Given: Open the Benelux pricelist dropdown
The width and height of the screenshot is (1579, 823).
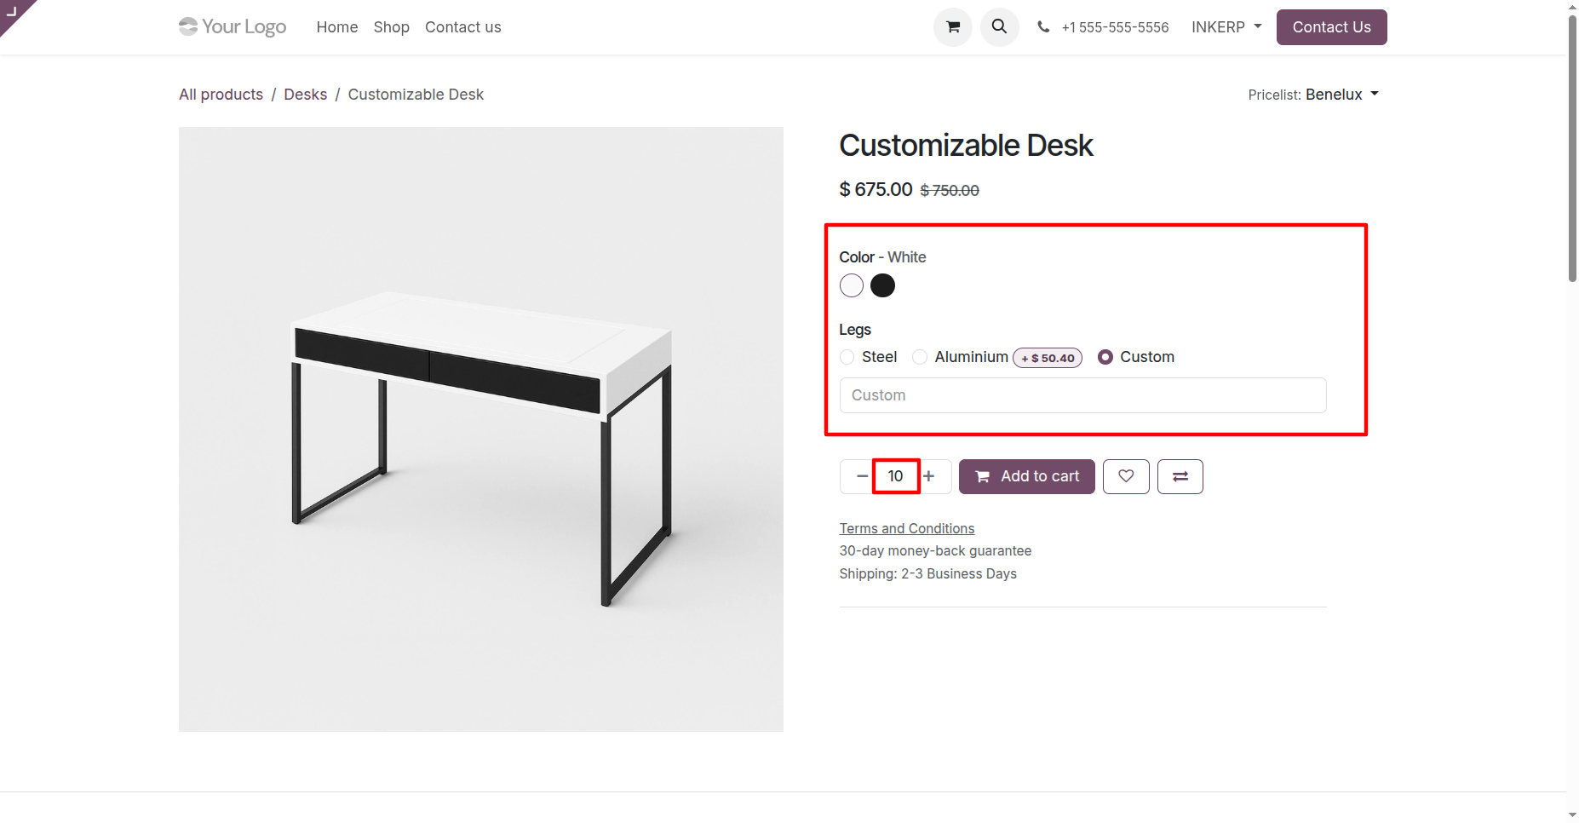Looking at the screenshot, I should pos(1342,95).
